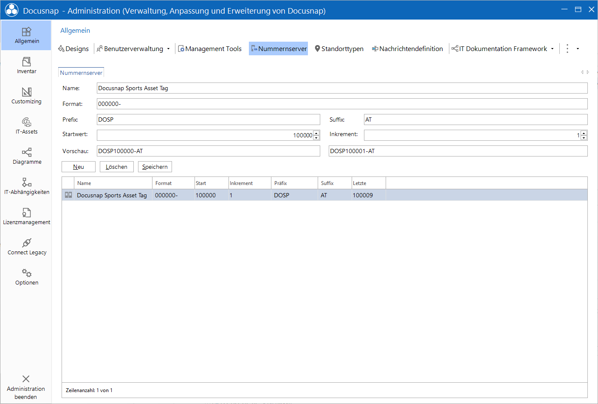This screenshot has height=404, width=598.
Task: Open the Optionen sidebar section
Action: 26,277
